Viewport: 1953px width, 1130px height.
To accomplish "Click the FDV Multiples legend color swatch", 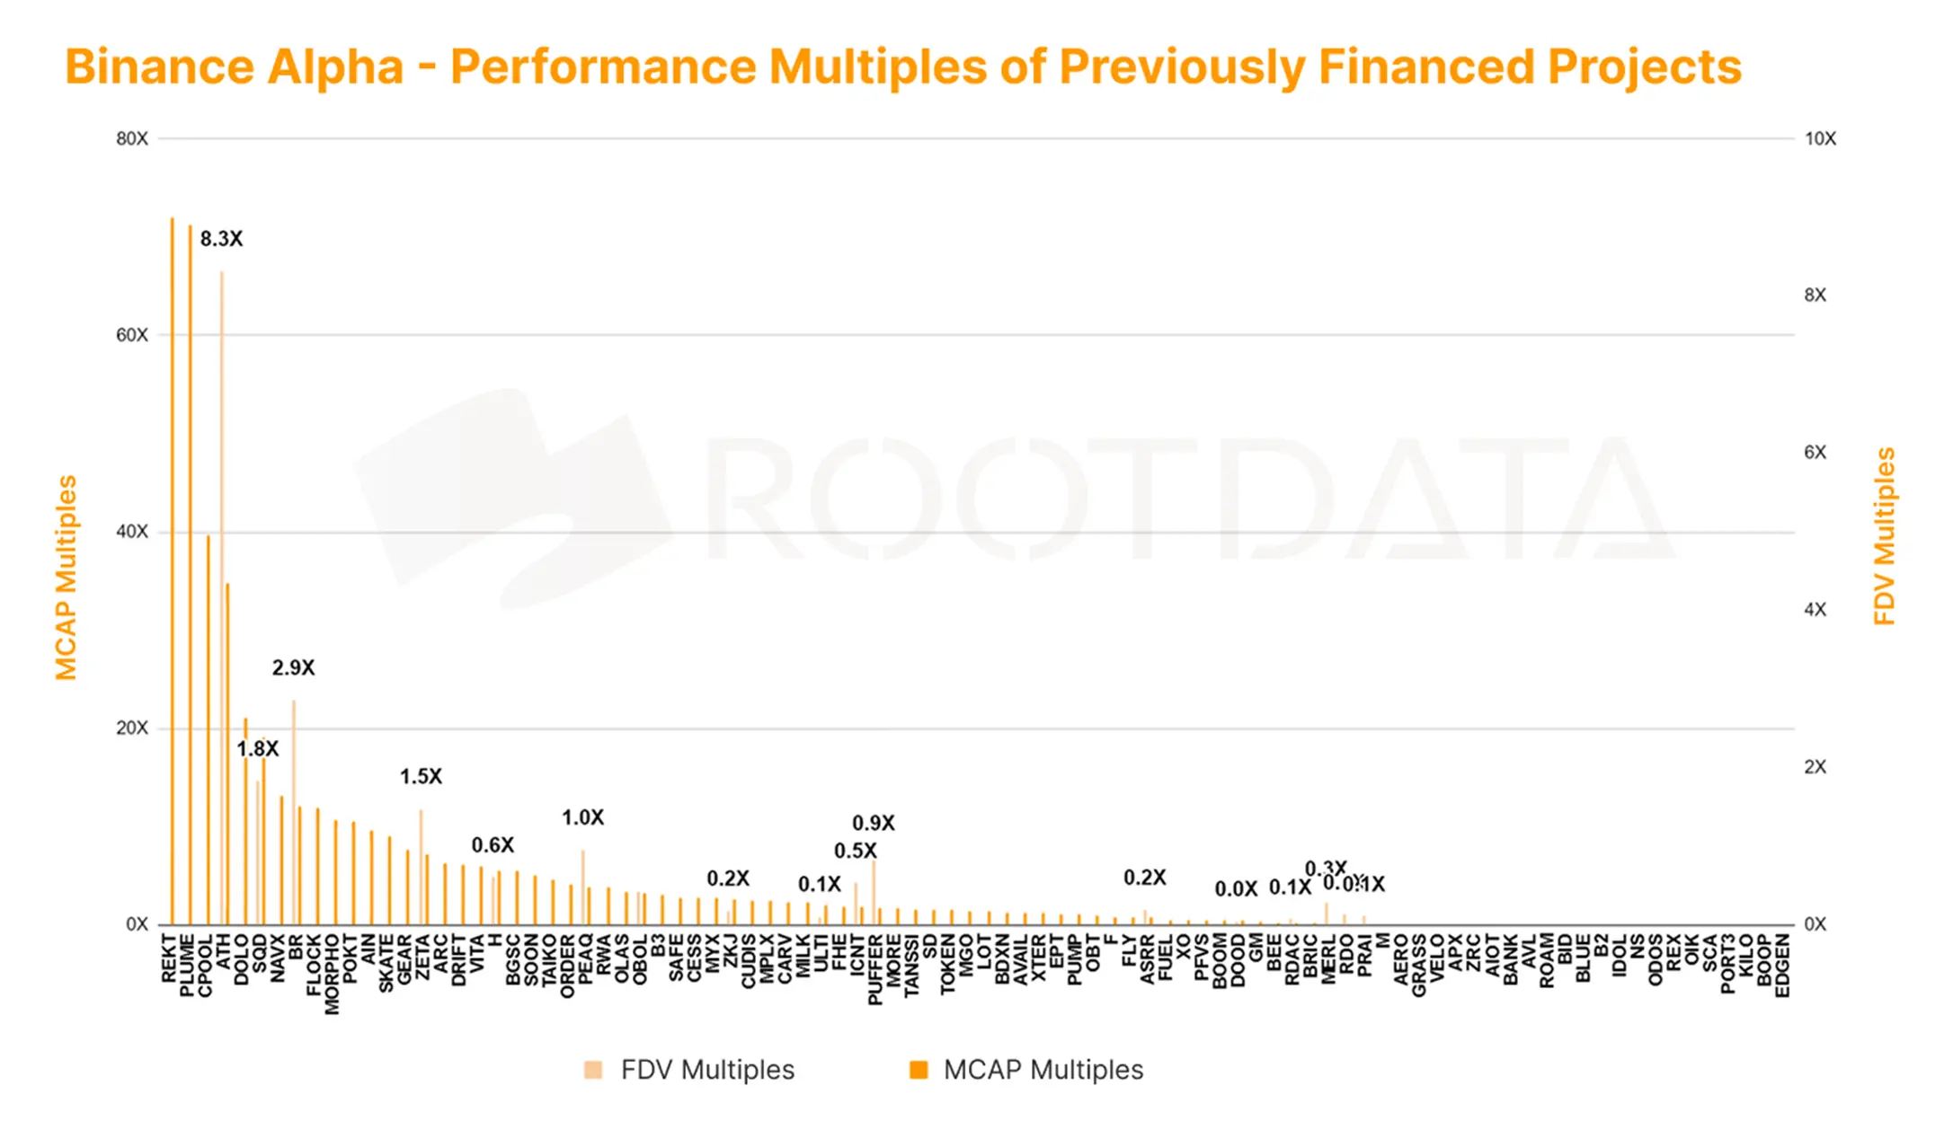I will point(593,1070).
